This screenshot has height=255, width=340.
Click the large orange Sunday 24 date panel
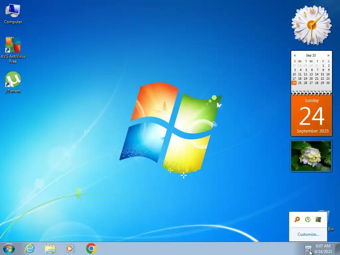click(x=311, y=115)
